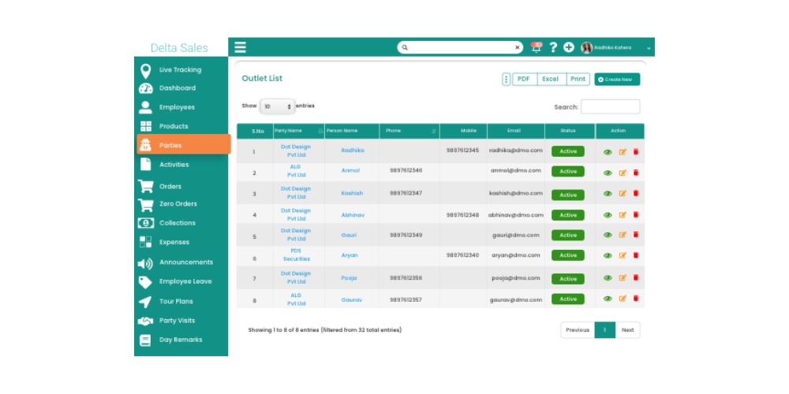Screen dimensions: 789x394
Task: Toggle Active status for Aryan
Action: [x=568, y=255]
